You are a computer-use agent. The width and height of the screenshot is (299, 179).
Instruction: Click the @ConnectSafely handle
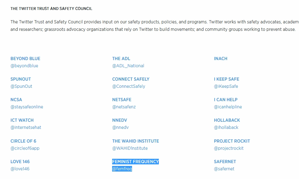[129, 86]
